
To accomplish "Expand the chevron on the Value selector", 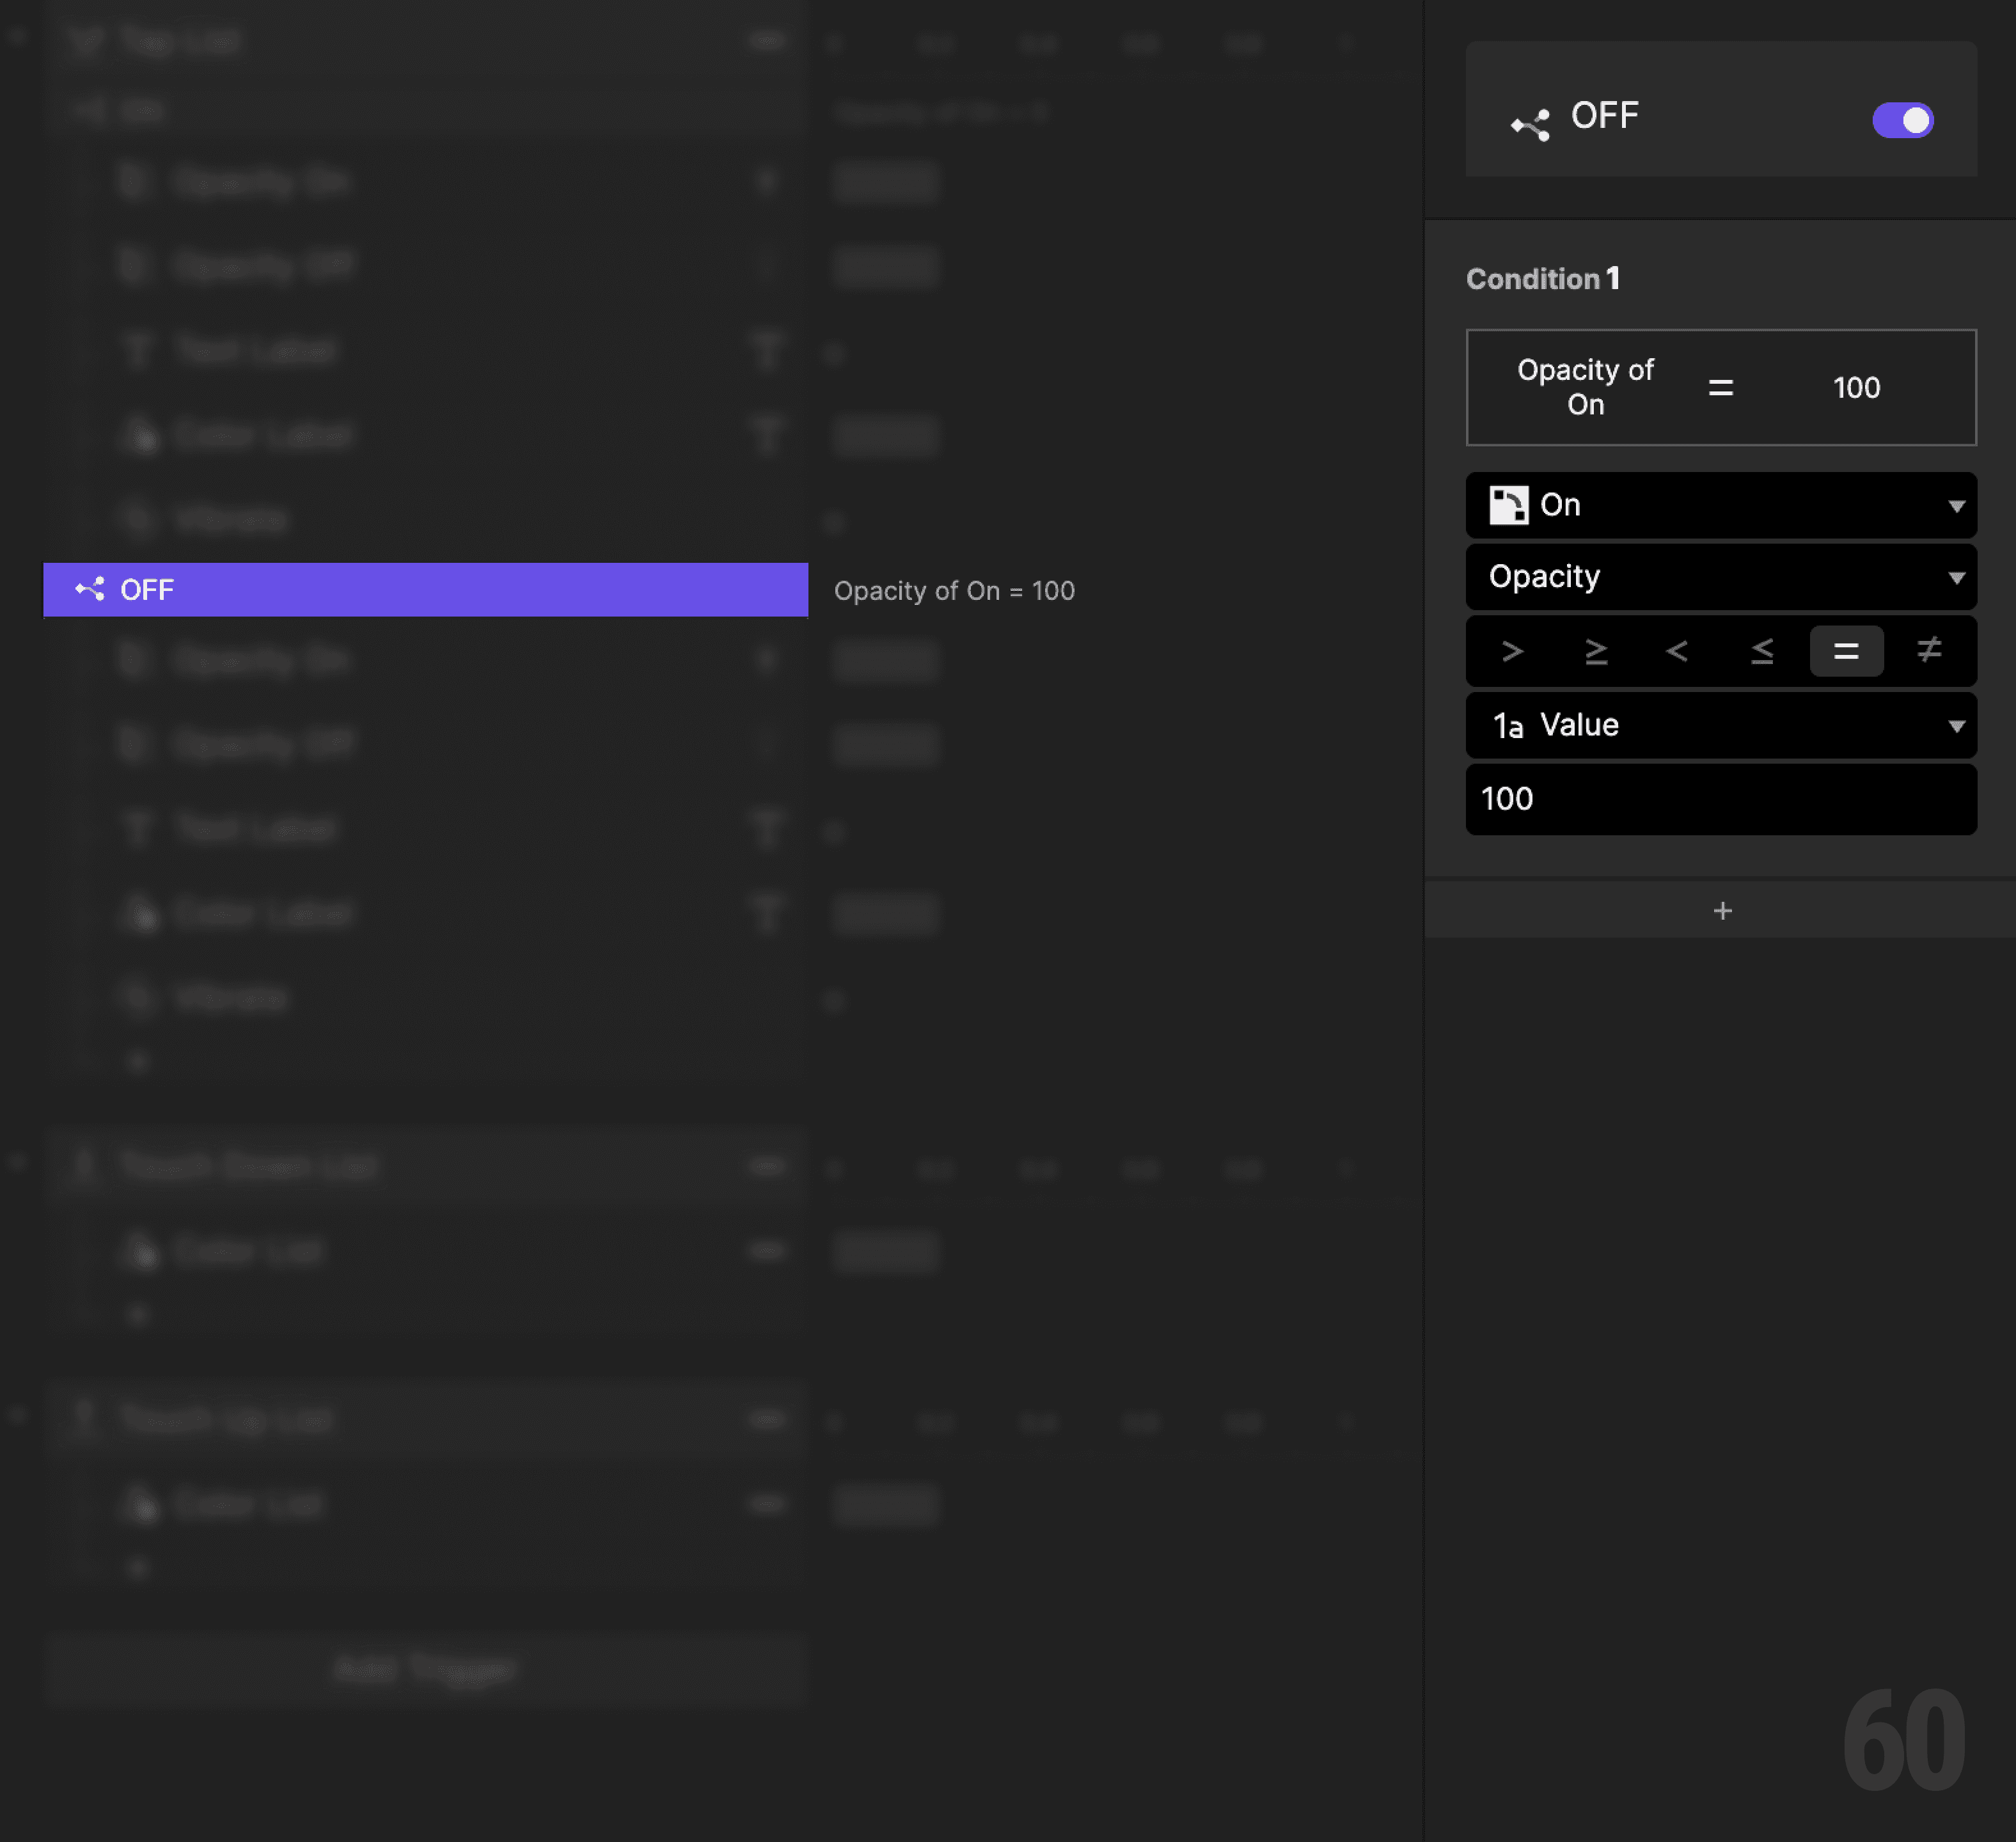I will click(x=1958, y=725).
